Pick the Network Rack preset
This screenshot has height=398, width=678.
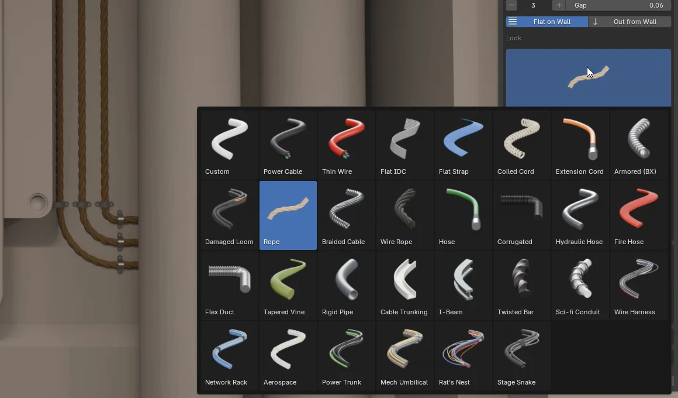[230, 355]
